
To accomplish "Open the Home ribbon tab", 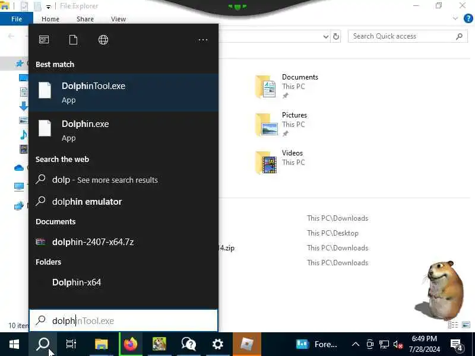I will point(50,19).
